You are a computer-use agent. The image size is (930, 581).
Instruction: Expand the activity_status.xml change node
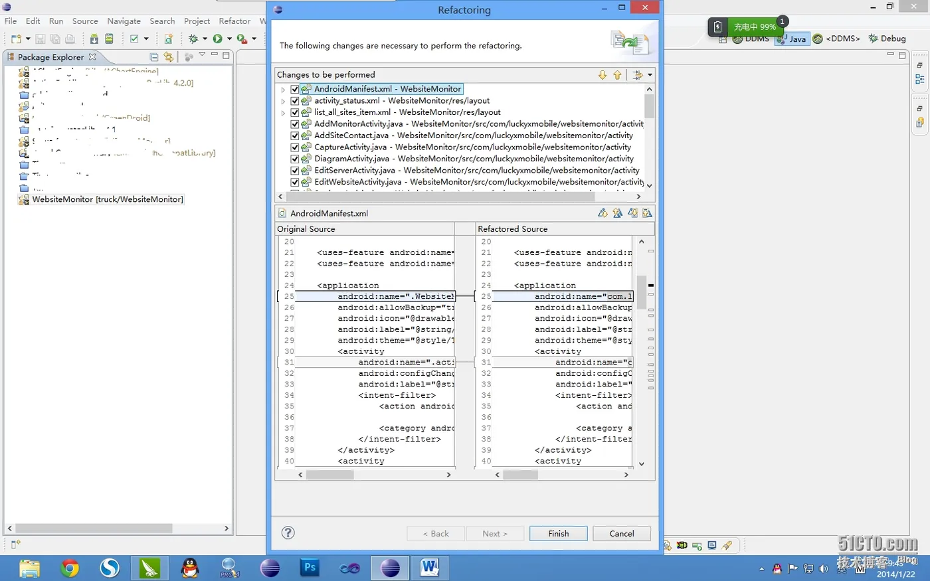point(283,101)
